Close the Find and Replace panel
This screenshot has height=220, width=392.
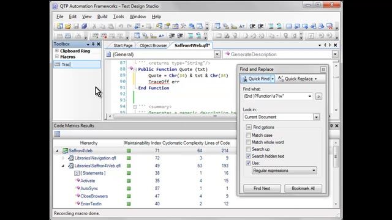click(323, 69)
